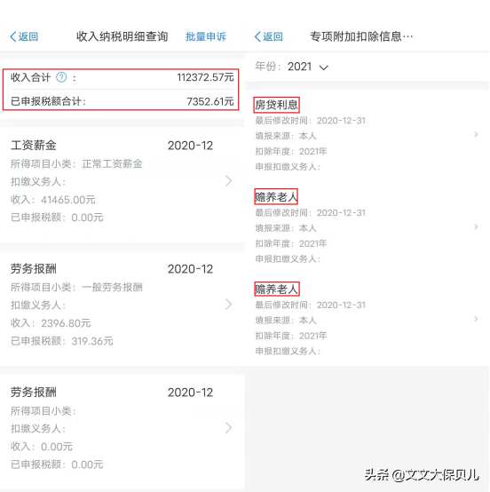
Task: Go back from 专项附加扣除信息 page
Action: click(269, 36)
